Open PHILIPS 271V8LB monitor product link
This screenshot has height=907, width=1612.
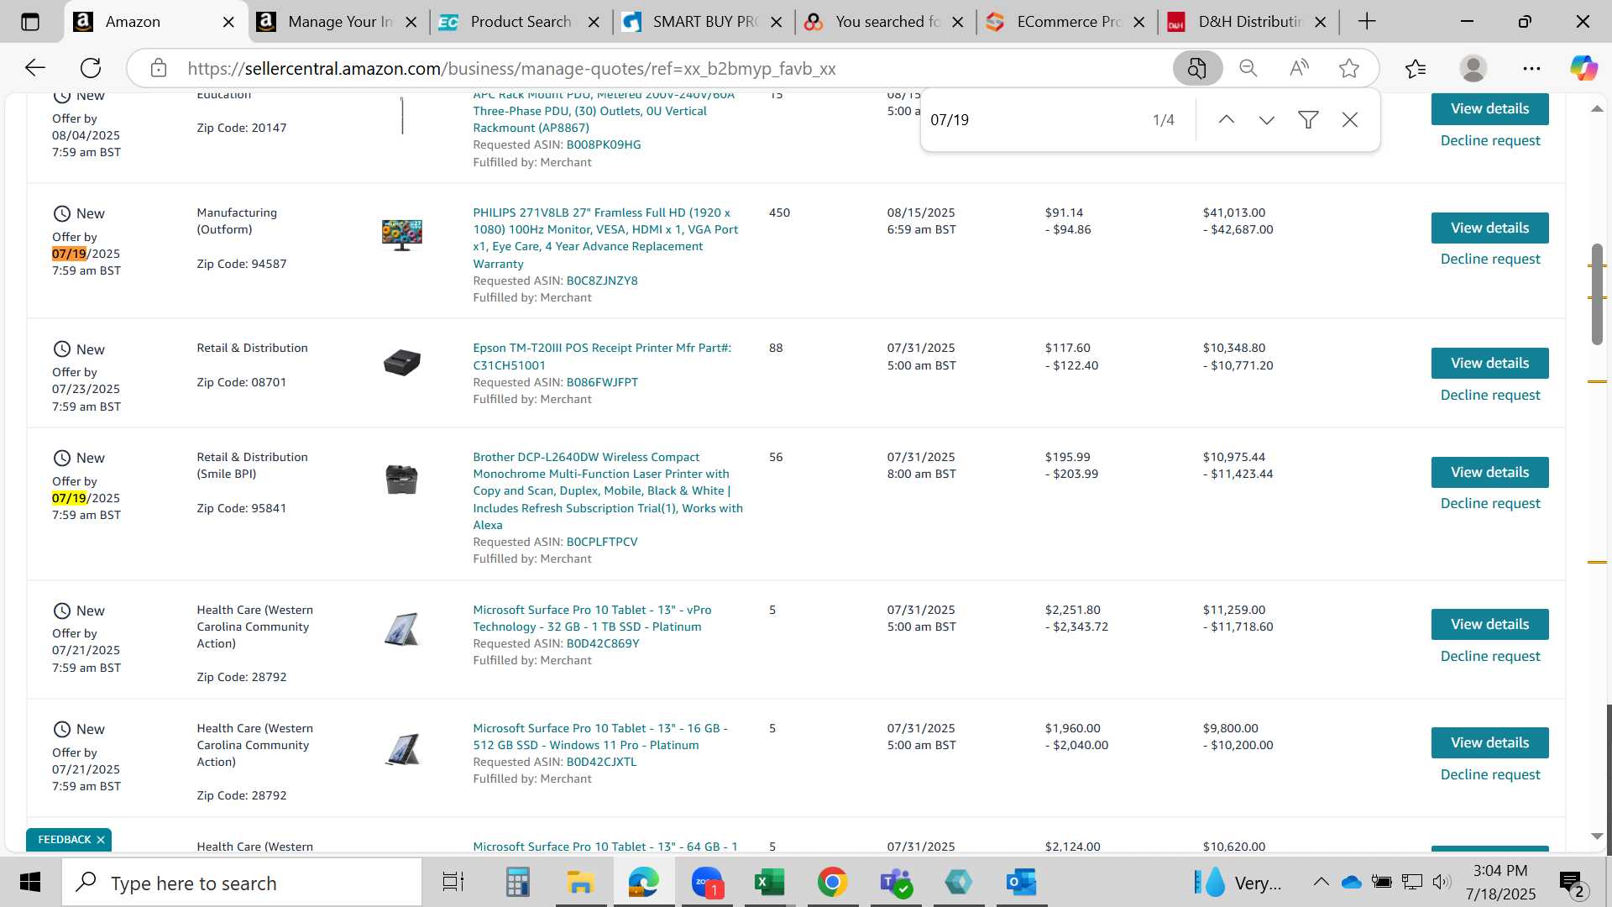coord(605,238)
